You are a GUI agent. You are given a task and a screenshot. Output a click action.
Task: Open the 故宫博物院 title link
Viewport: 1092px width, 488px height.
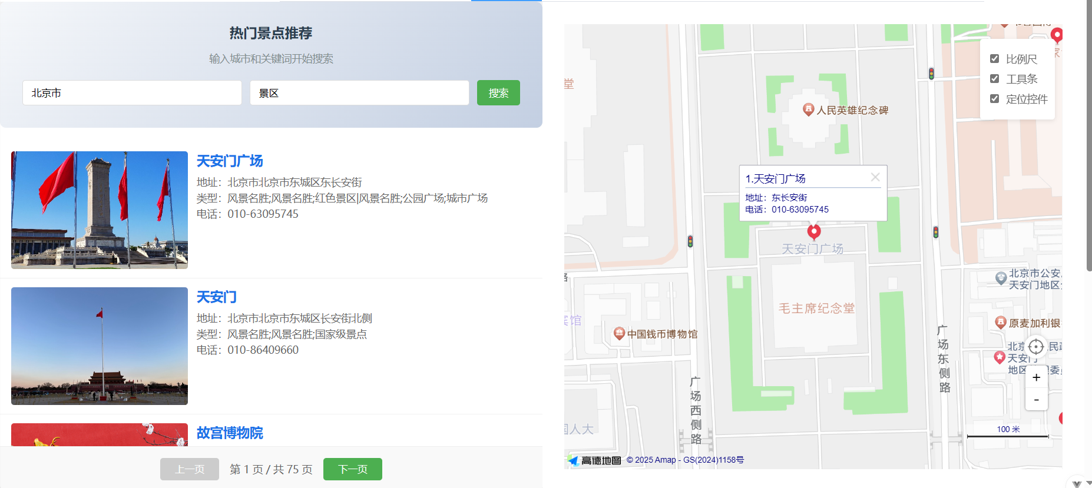[230, 433]
